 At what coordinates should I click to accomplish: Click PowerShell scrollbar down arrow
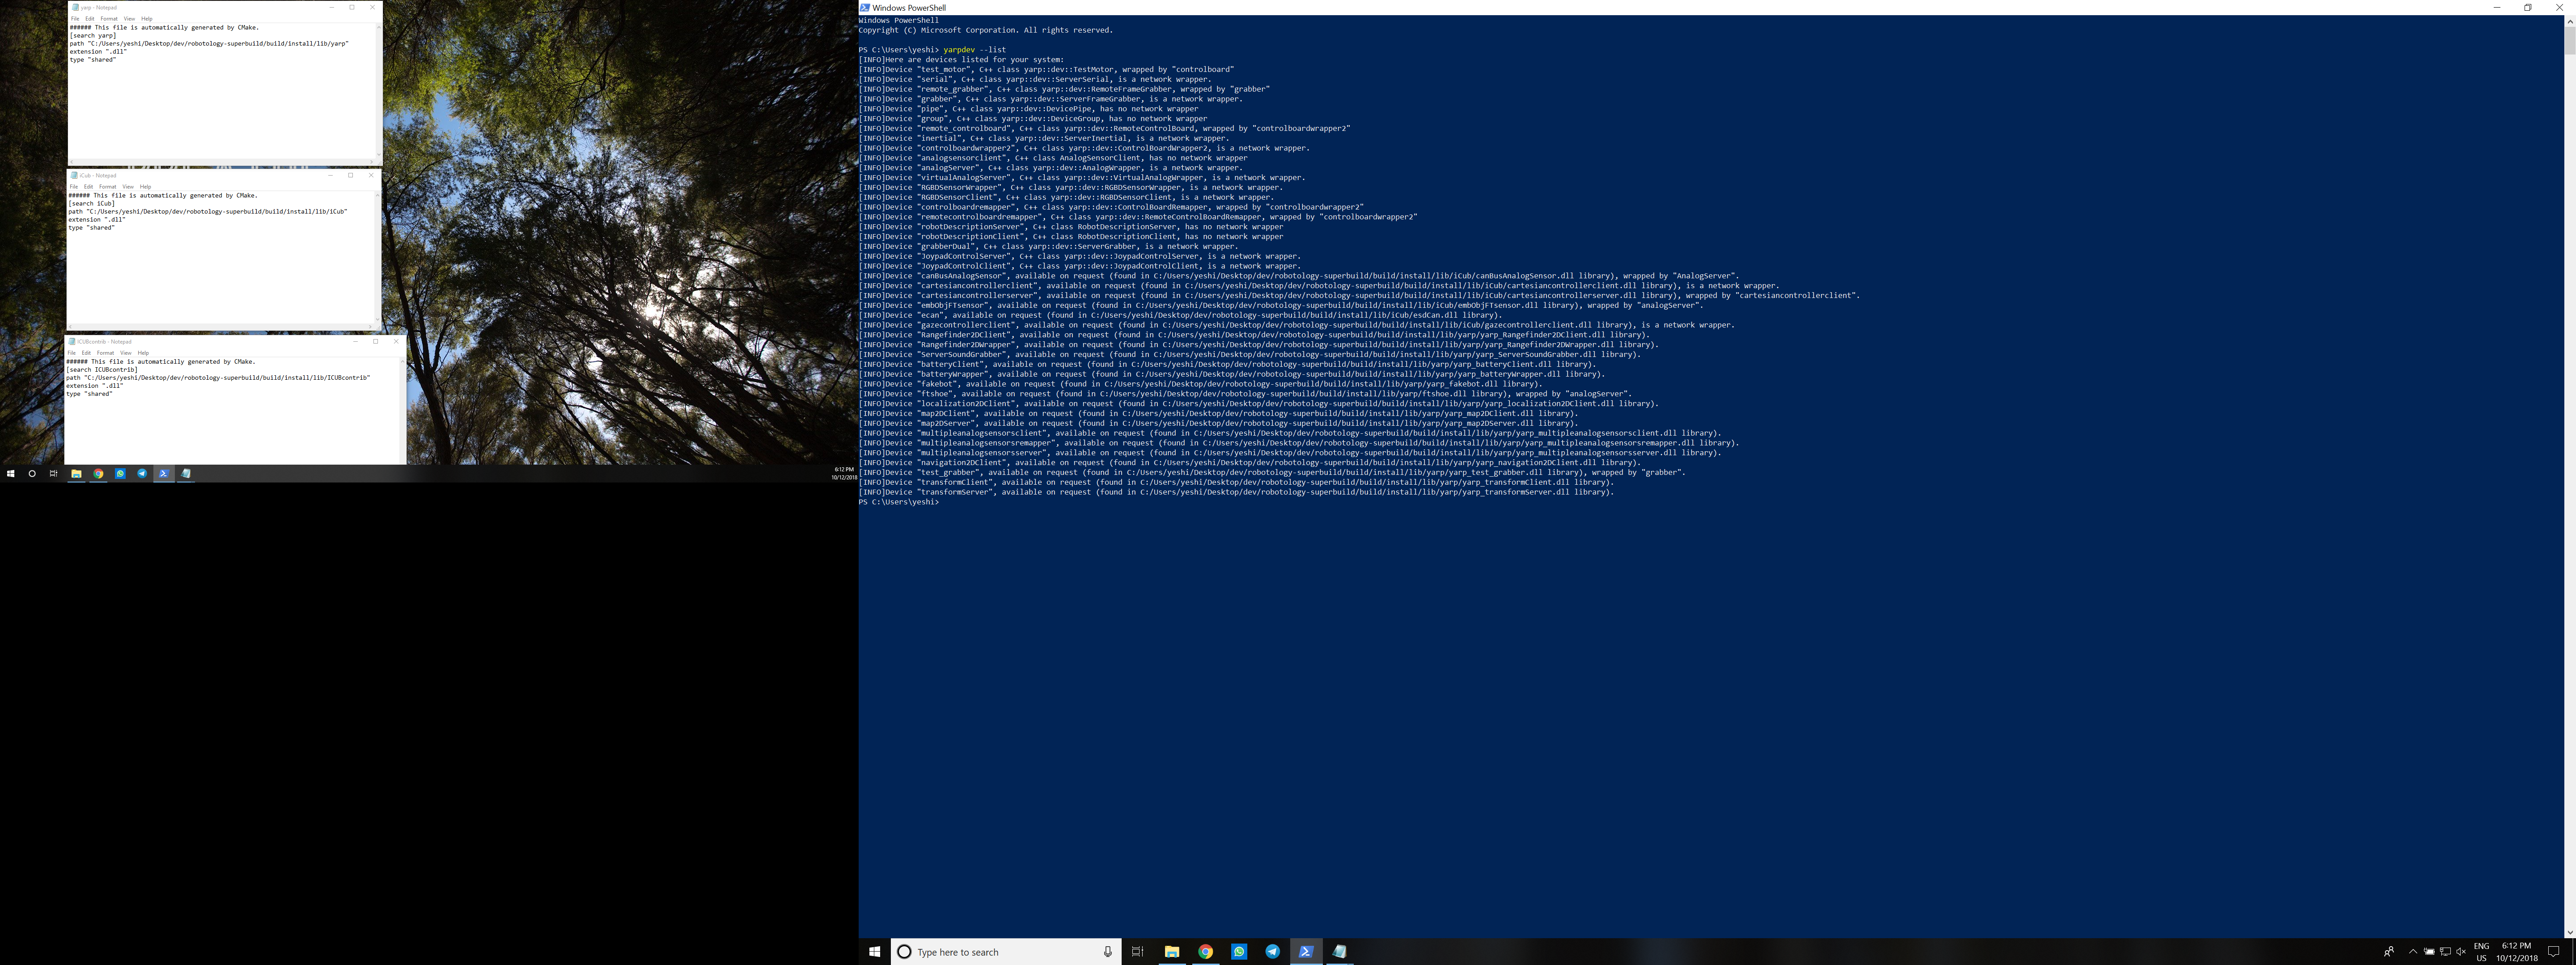coord(2570,932)
